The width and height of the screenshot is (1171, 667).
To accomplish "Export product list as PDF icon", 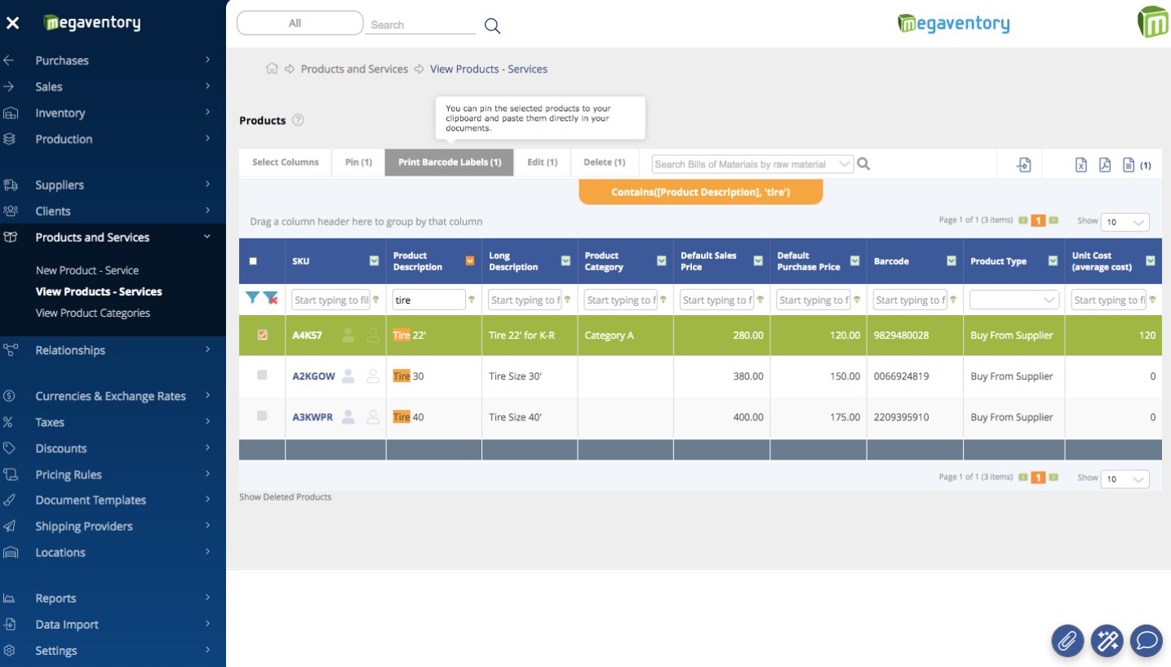I will point(1104,165).
